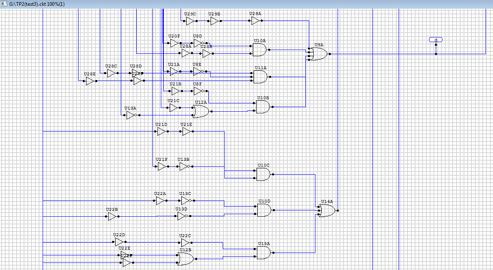Click the U10D AND gate
The height and width of the screenshot is (270, 493).
click(264, 210)
